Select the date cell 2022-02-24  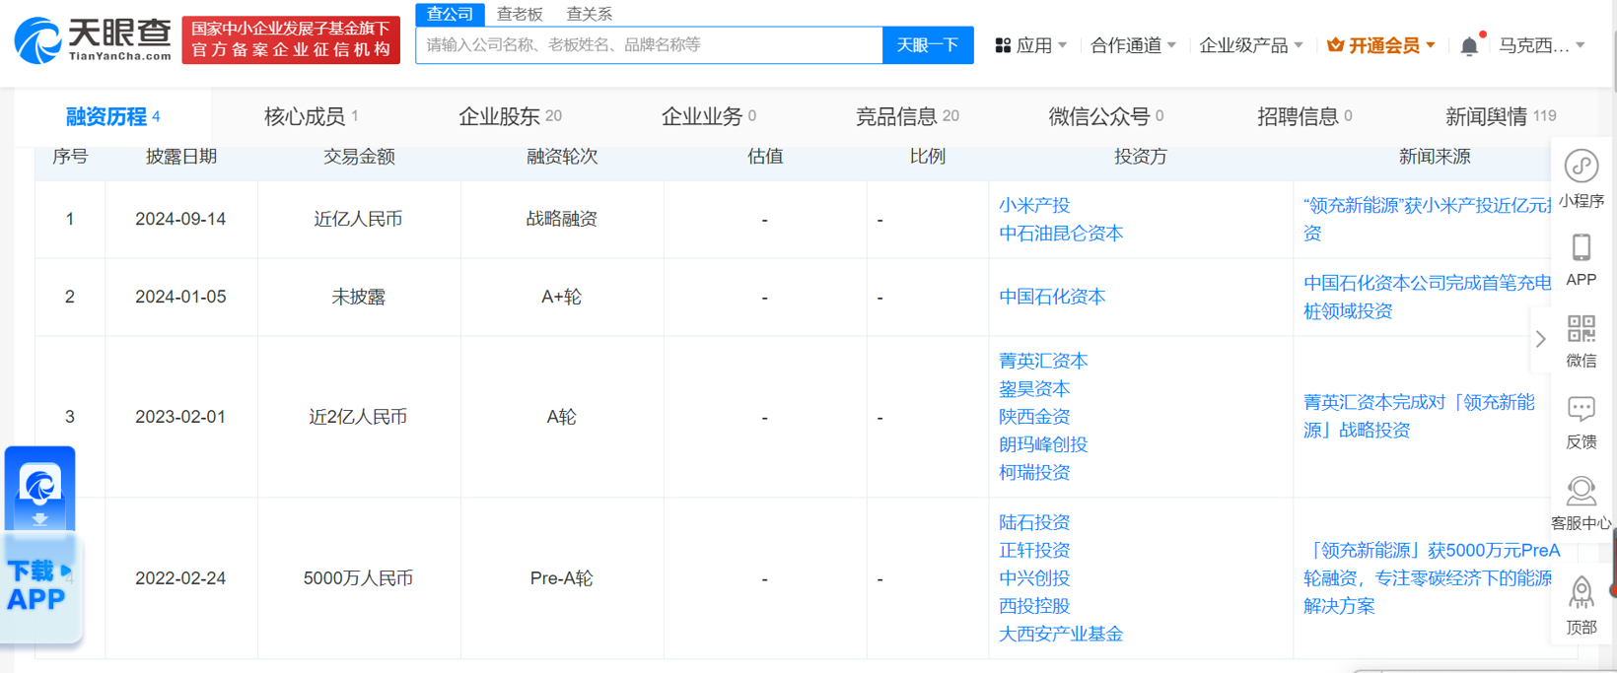click(180, 578)
